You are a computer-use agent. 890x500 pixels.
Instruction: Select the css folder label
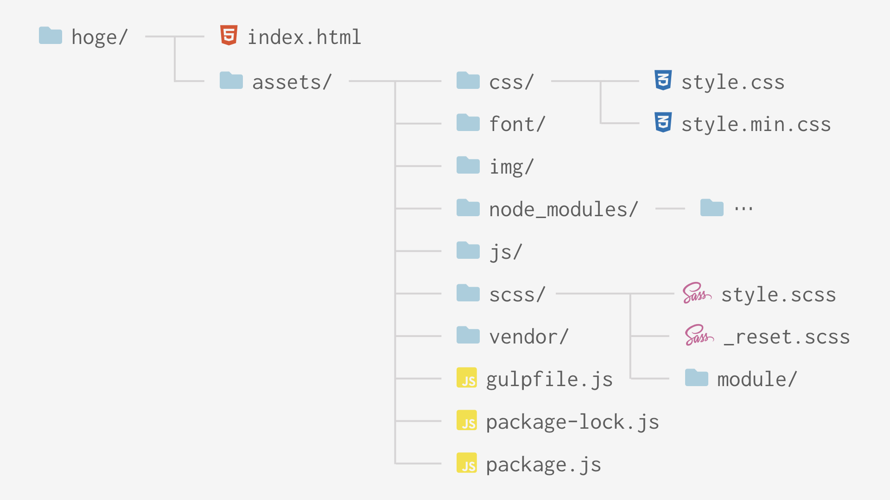tap(511, 82)
